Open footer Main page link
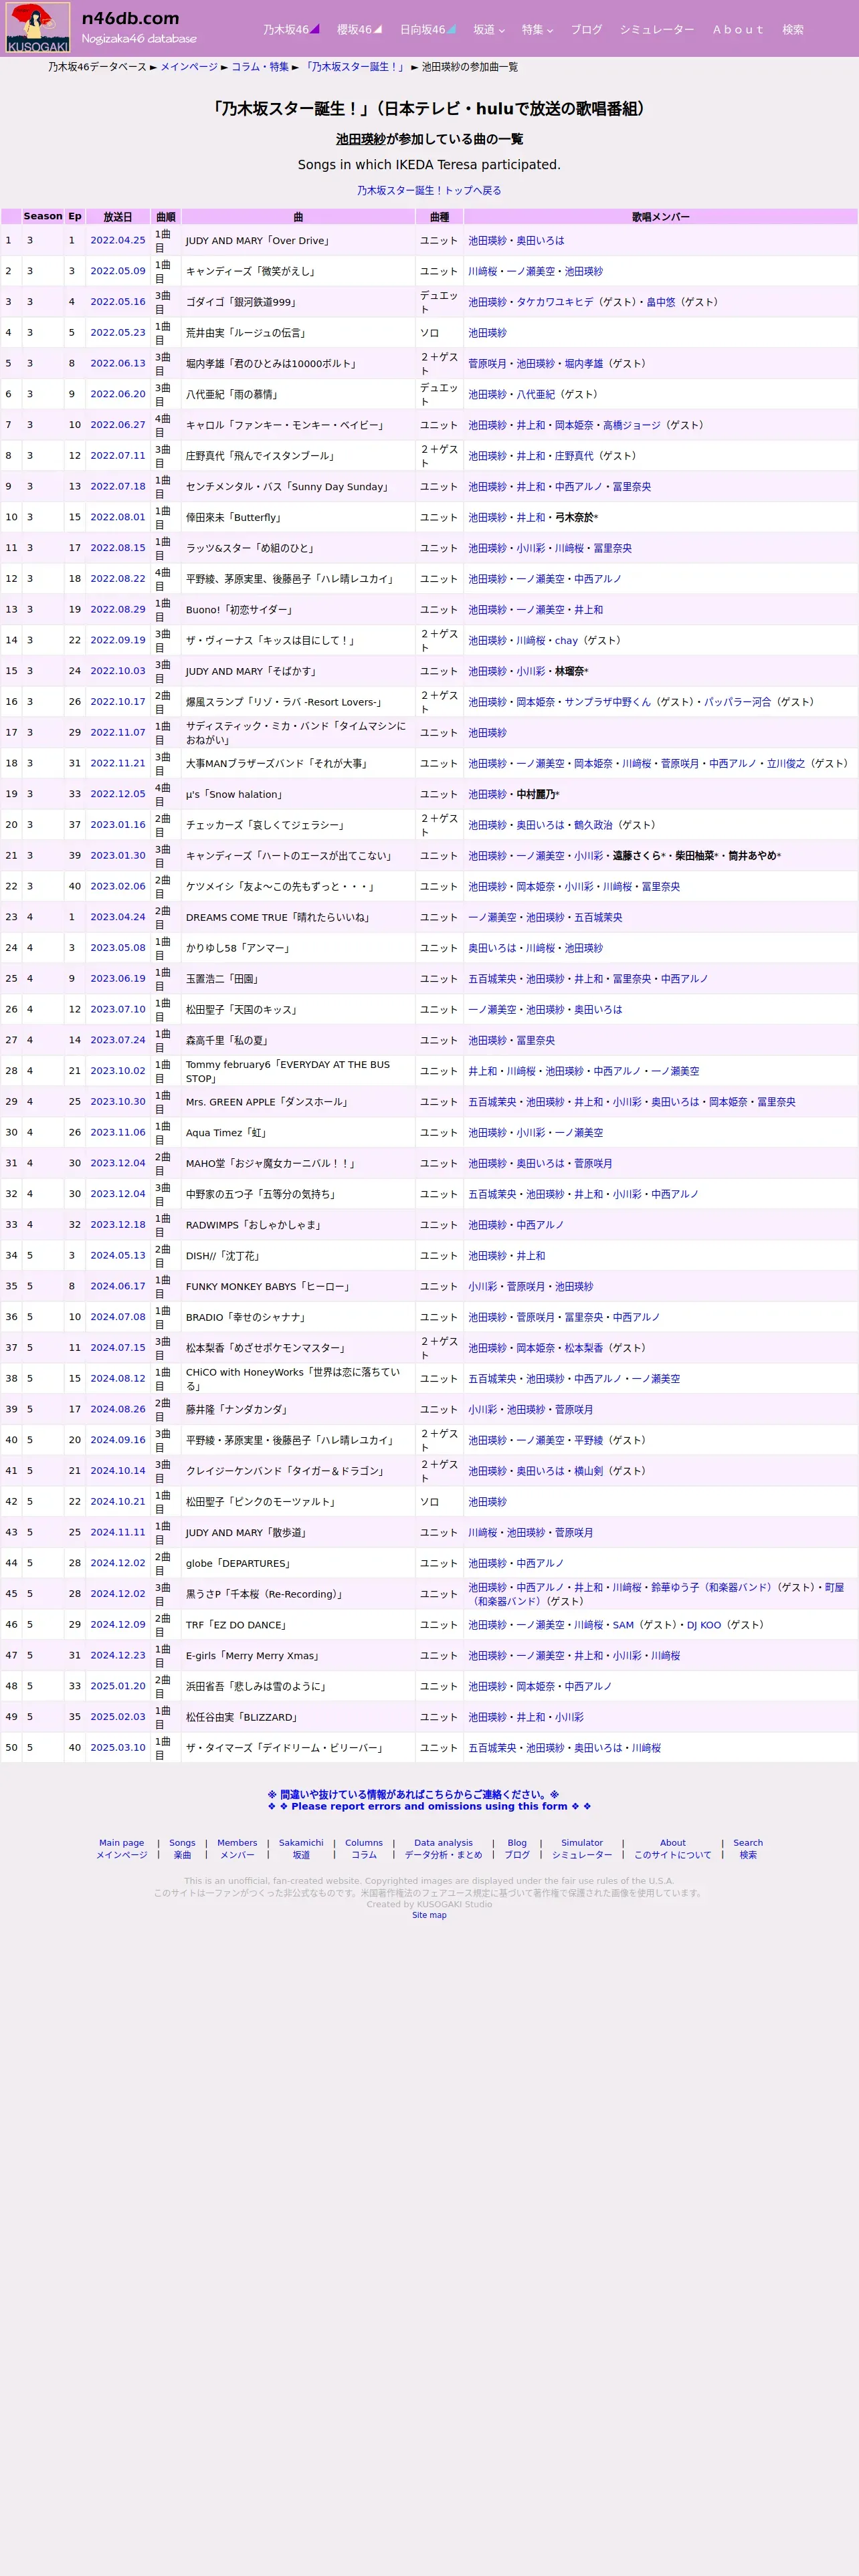 pos(121,1849)
